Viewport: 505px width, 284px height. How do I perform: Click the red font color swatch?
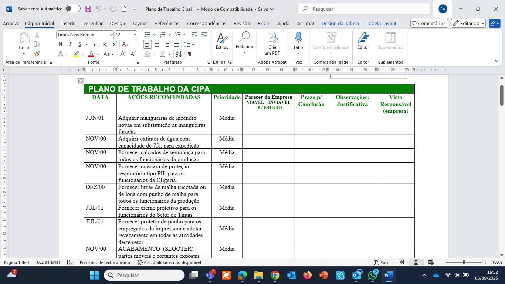[x=91, y=54]
